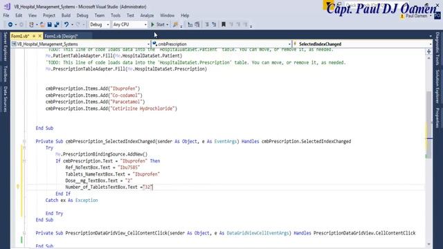The width and height of the screenshot is (443, 249).
Task: Click the Visual Studio logo in title bar
Action: [7, 6]
